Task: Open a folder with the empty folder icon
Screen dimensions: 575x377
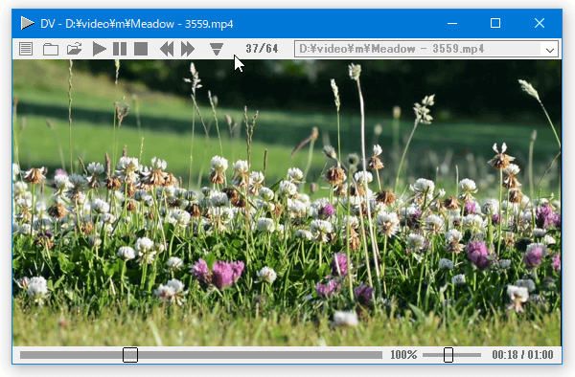Action: 51,49
